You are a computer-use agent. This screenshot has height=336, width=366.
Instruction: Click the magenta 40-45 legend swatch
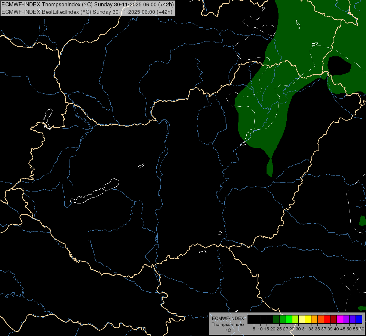click(340, 319)
